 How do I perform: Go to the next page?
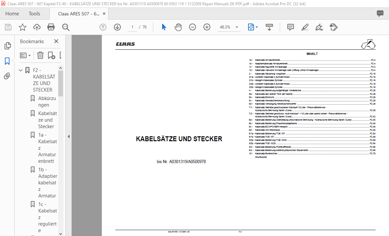click(117, 27)
